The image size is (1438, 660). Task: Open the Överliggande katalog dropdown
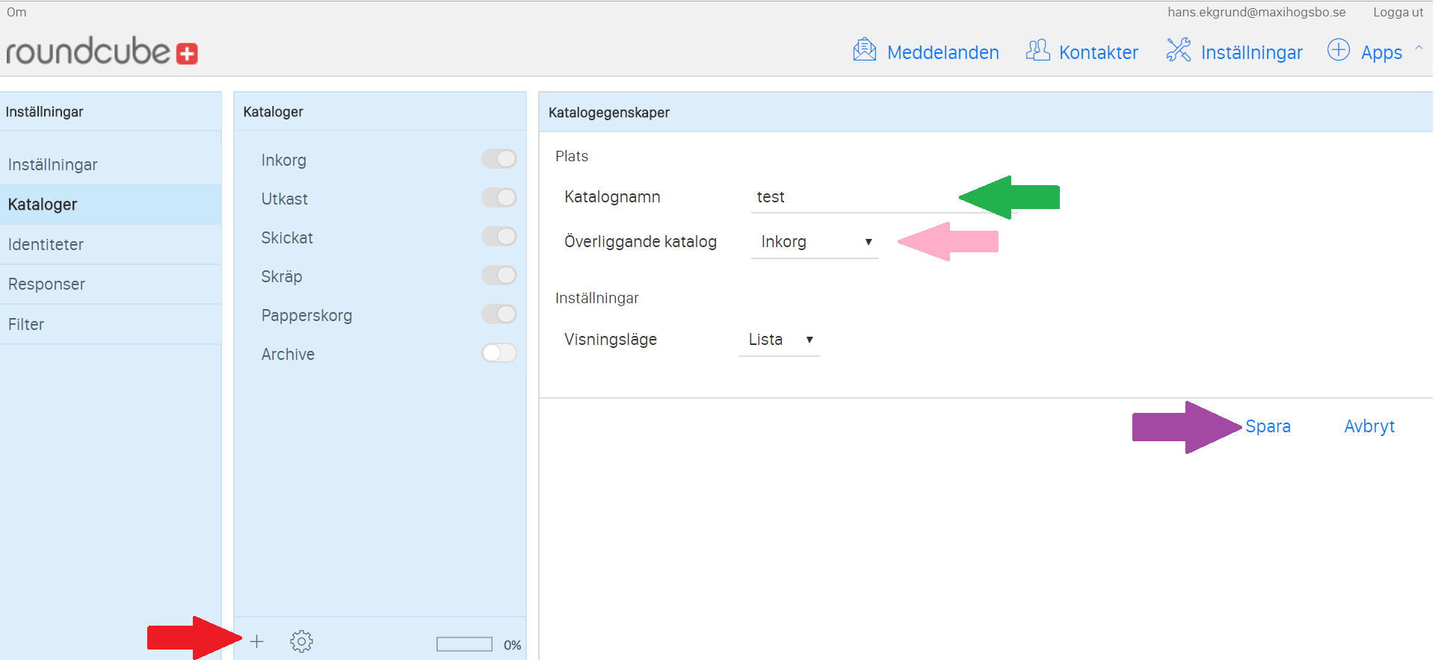coord(815,242)
